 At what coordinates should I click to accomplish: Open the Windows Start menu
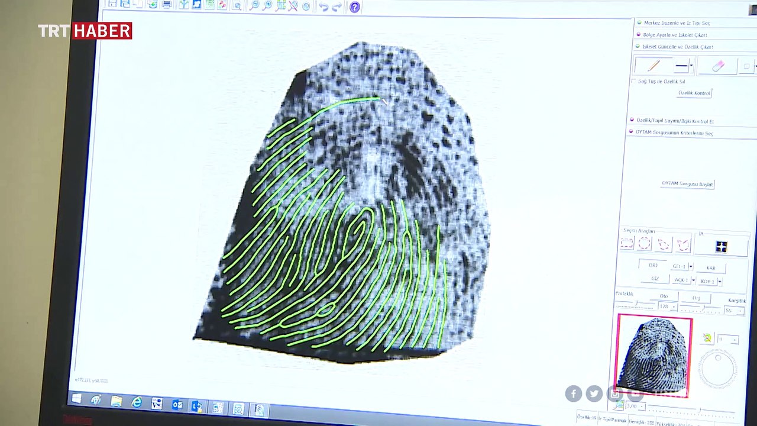(x=76, y=398)
